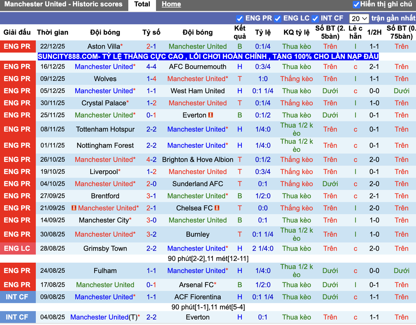Select Crystal Palace team name
The width and height of the screenshot is (416, 325).
coord(104,103)
